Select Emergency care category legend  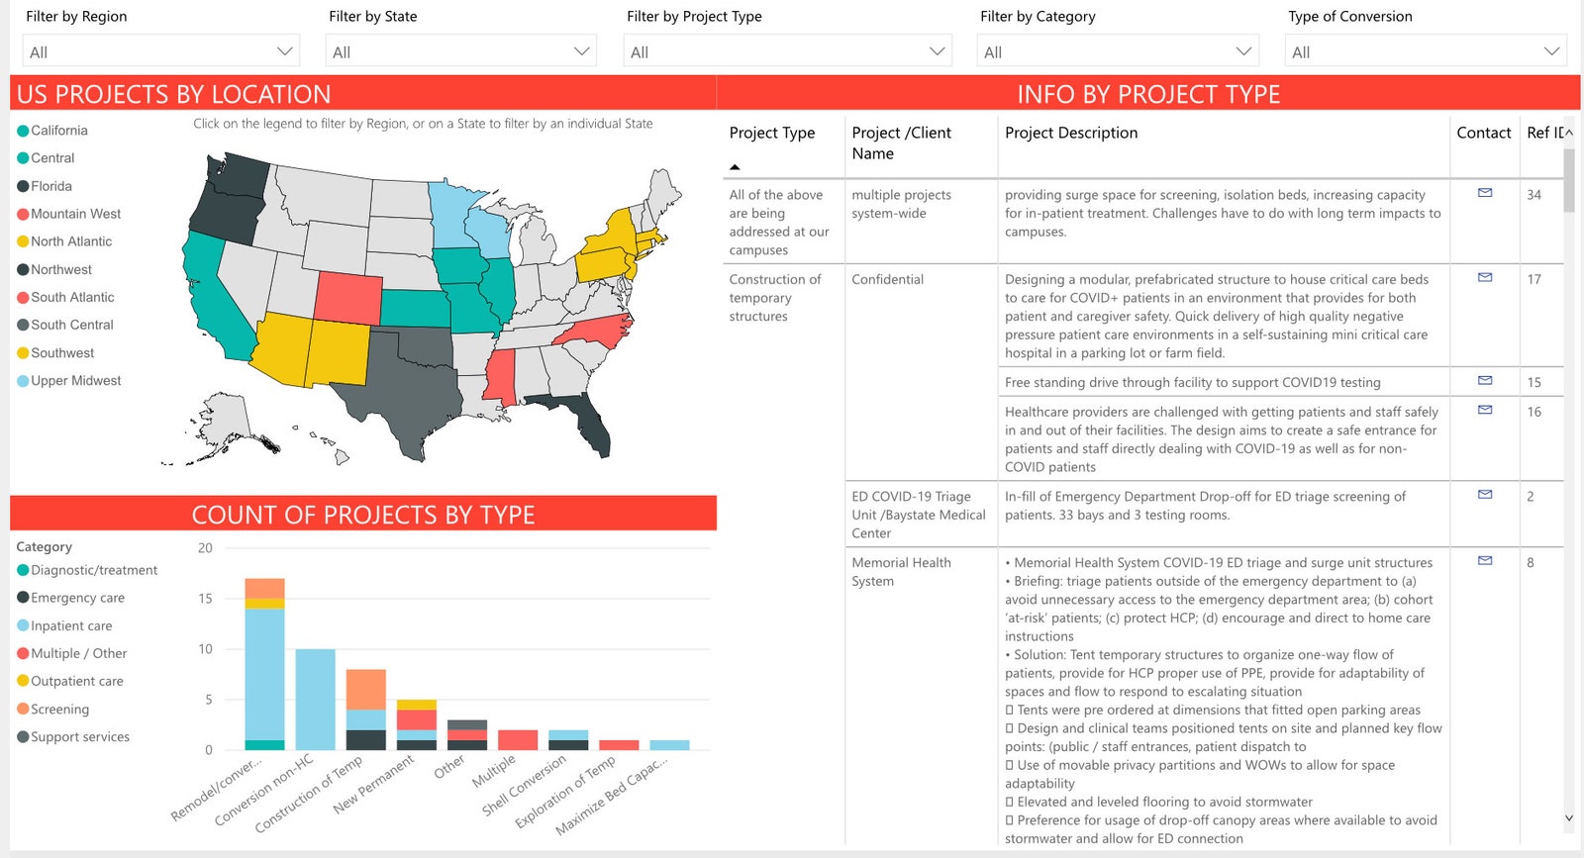71,598
